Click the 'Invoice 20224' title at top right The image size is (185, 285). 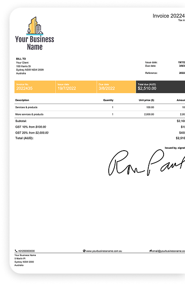coord(169,16)
